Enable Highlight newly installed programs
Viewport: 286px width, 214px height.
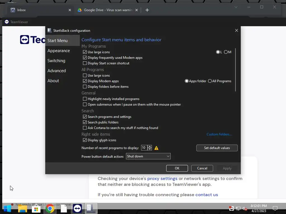click(x=85, y=99)
